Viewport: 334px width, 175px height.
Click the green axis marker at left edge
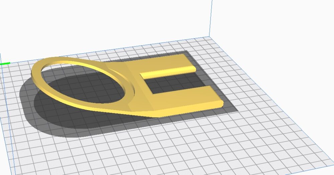tap(5, 63)
